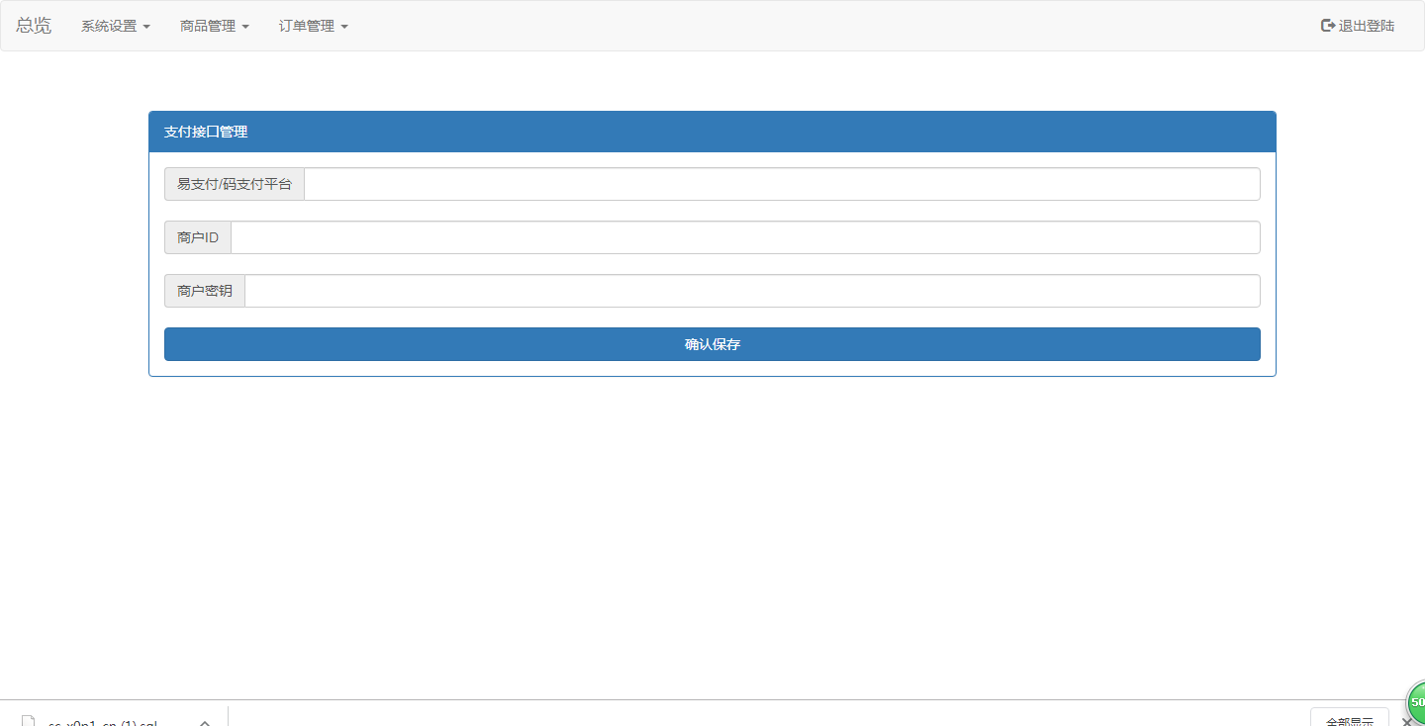Open download options chevron for sql file
Viewport: 1425px width, 726px height.
coord(204,722)
